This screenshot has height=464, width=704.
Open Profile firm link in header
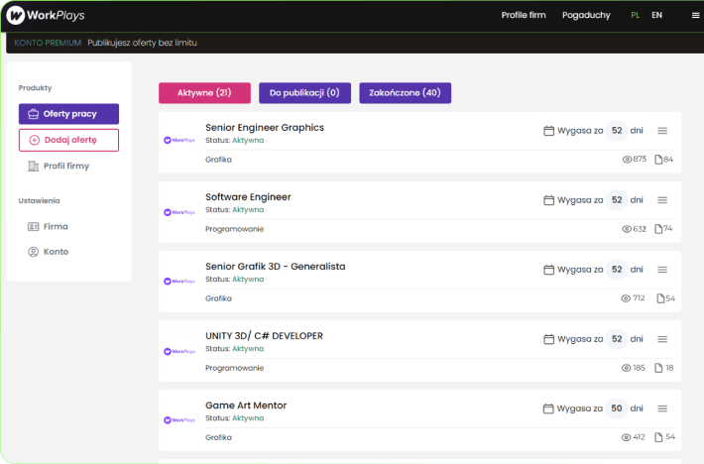point(524,15)
